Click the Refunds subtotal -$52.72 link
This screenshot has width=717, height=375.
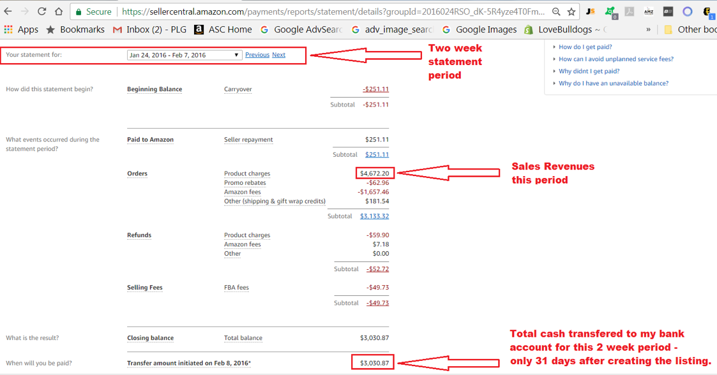[377, 269]
